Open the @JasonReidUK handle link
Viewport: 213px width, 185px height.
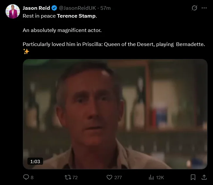pyautogui.click(x=78, y=8)
